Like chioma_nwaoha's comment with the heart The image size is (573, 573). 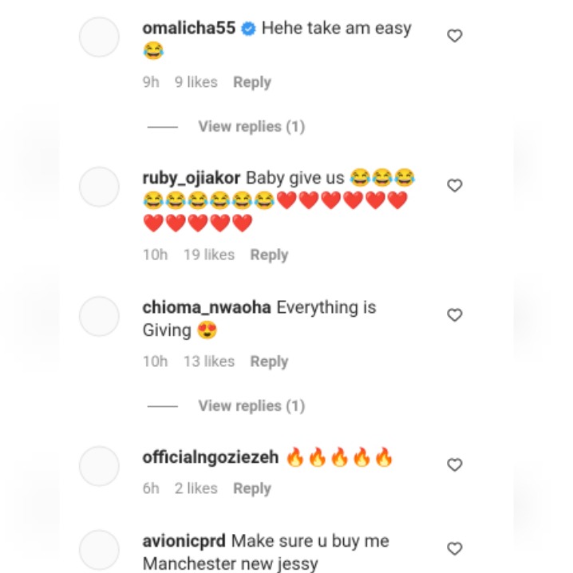click(454, 315)
